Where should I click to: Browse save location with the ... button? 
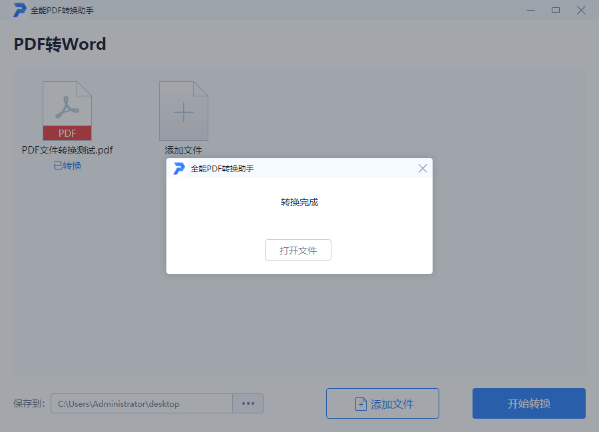point(248,403)
